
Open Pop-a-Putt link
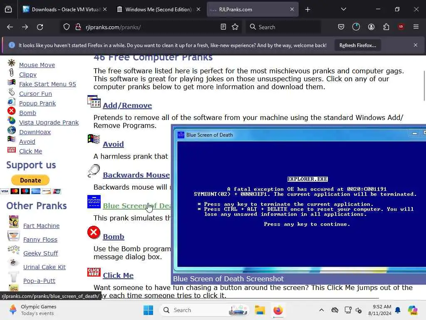point(39,281)
